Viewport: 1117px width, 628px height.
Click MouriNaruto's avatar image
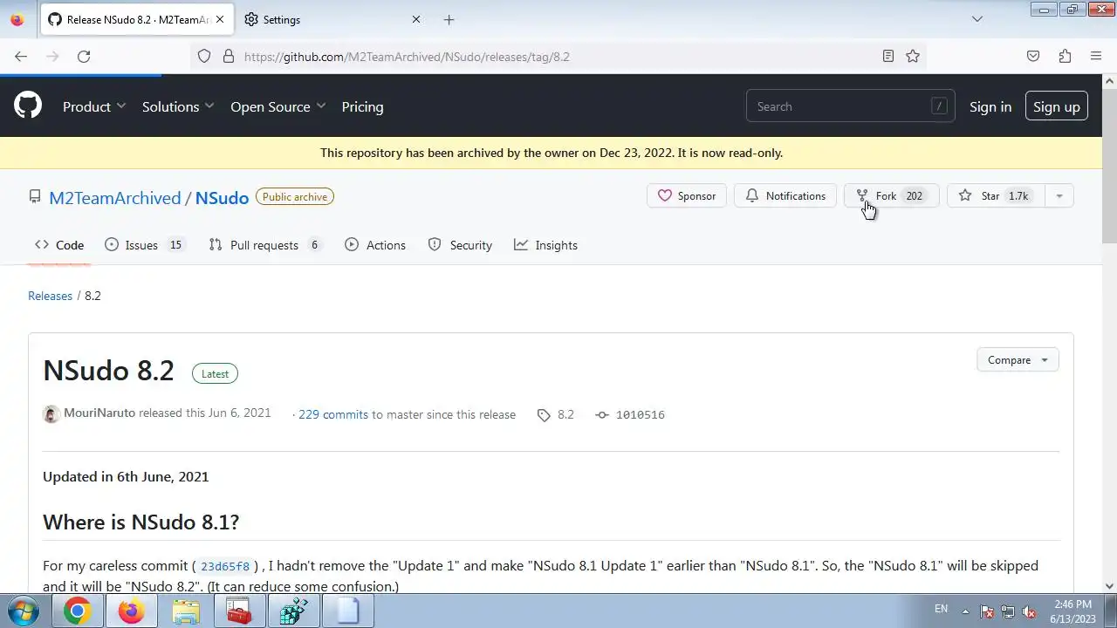pos(51,414)
